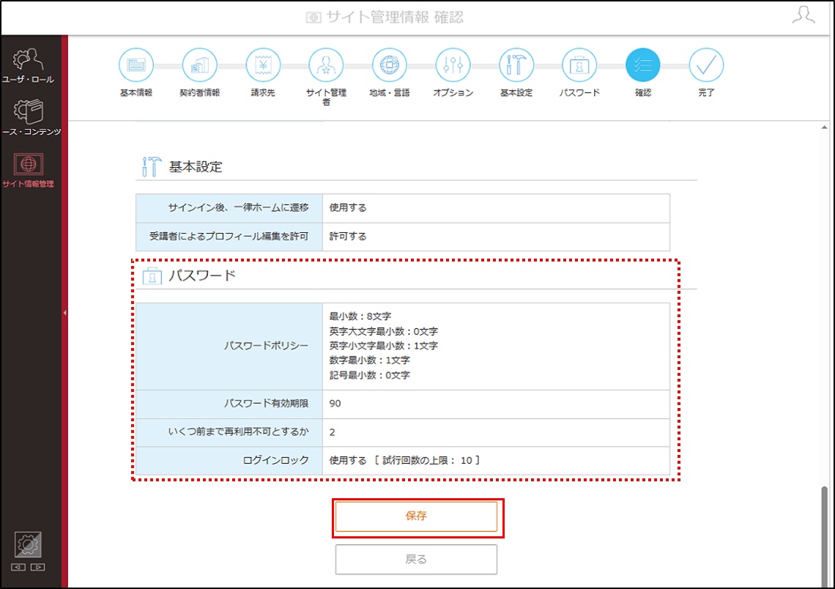Viewport: 835px width, 589px height.
Task: Open the オプション sliders step icon
Action: 453,65
